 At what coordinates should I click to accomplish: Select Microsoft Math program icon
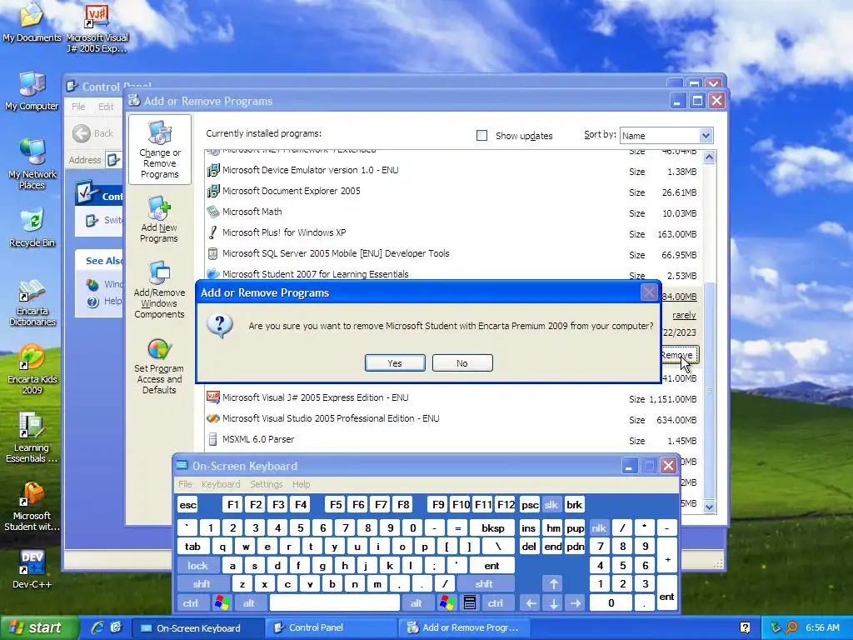(212, 212)
